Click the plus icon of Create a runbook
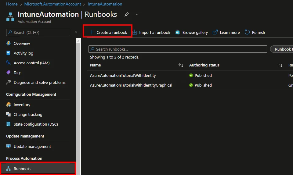The height and width of the screenshot is (175, 293). tap(92, 32)
